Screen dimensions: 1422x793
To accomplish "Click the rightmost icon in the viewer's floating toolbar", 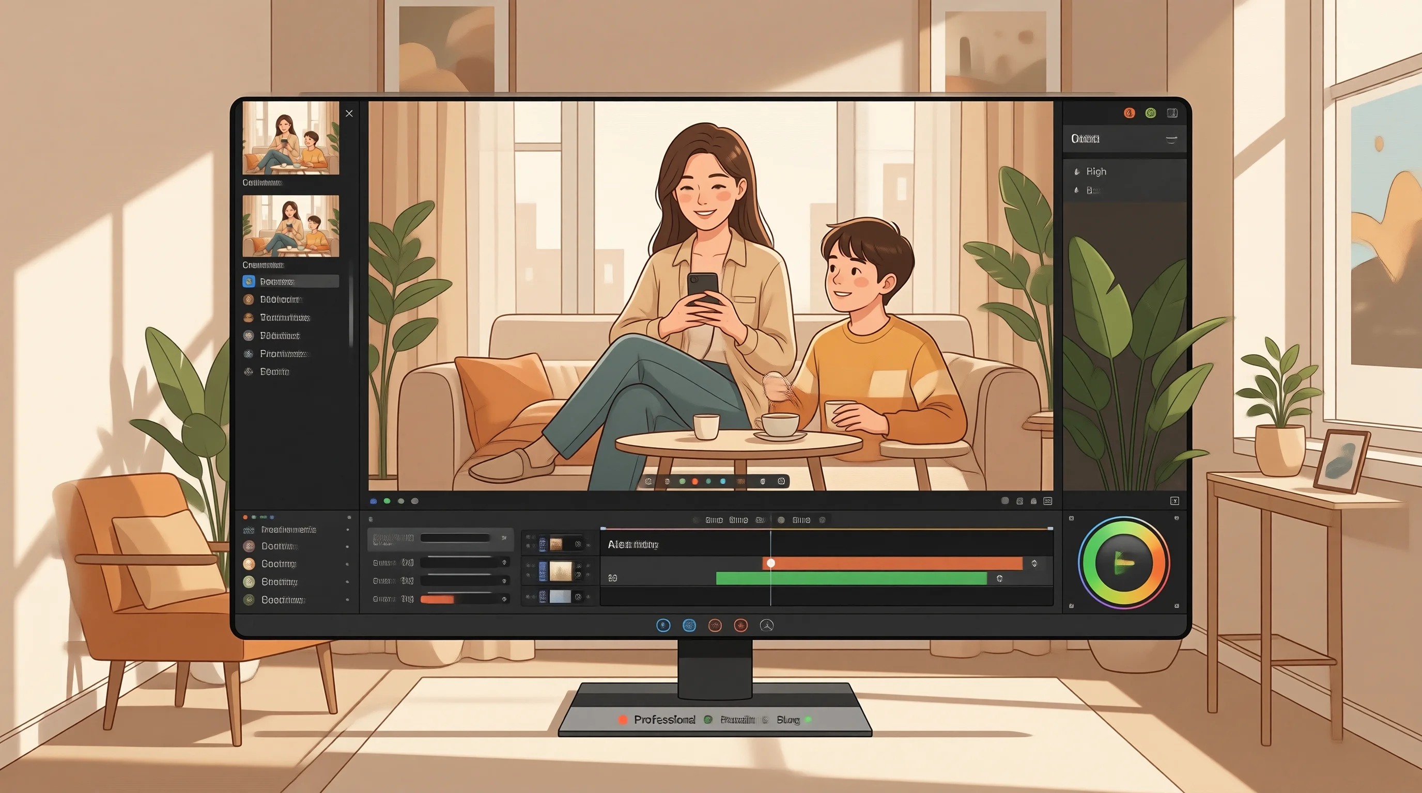I will point(781,481).
